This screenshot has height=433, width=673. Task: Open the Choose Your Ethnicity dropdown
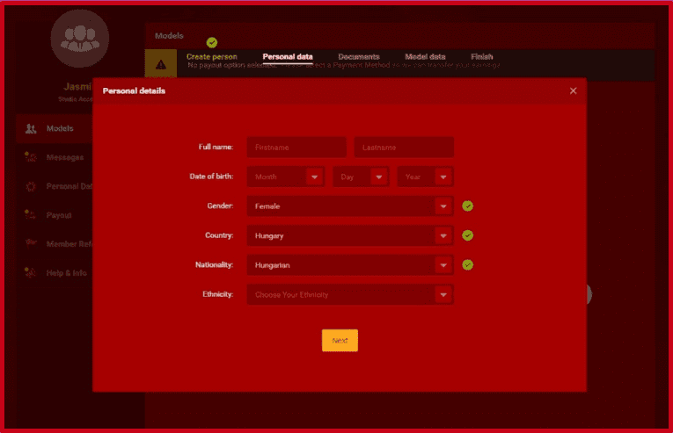(x=350, y=294)
